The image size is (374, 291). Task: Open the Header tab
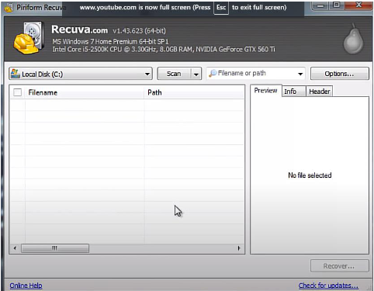click(x=319, y=92)
